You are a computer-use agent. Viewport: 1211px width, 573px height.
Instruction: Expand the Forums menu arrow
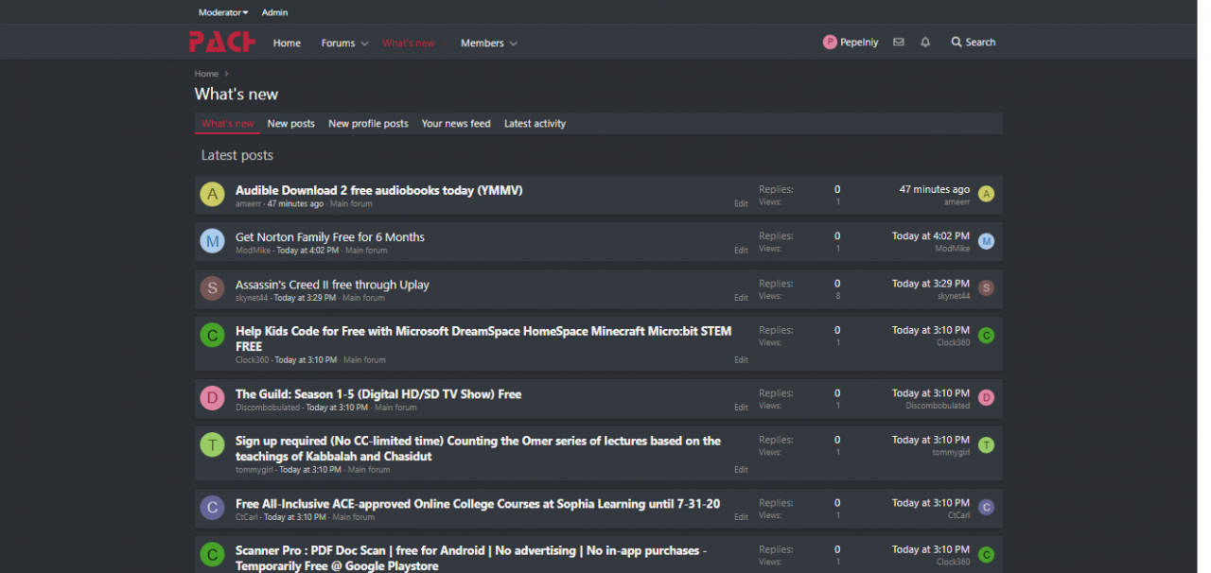click(x=364, y=43)
